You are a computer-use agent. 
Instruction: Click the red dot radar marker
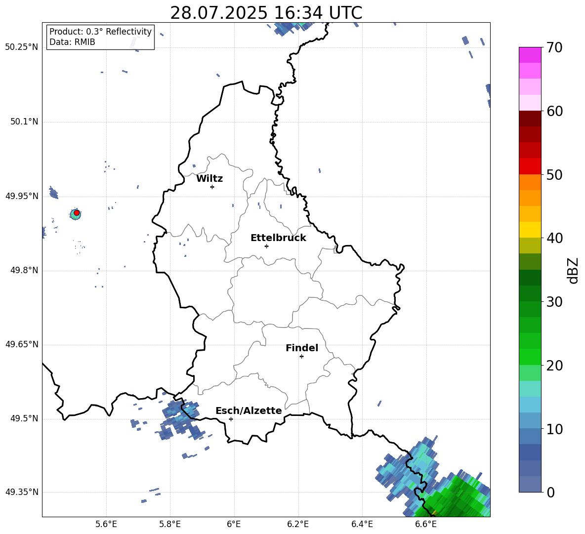tap(77, 213)
